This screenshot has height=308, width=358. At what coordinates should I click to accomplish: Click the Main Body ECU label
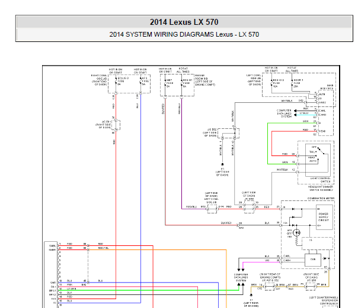[327, 87]
